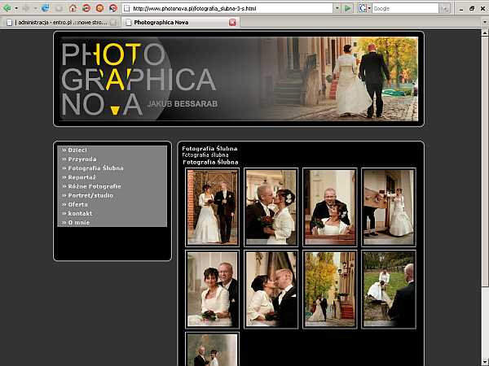Open the O mnie page link
Screen dimensions: 489x366
[x=79, y=222]
